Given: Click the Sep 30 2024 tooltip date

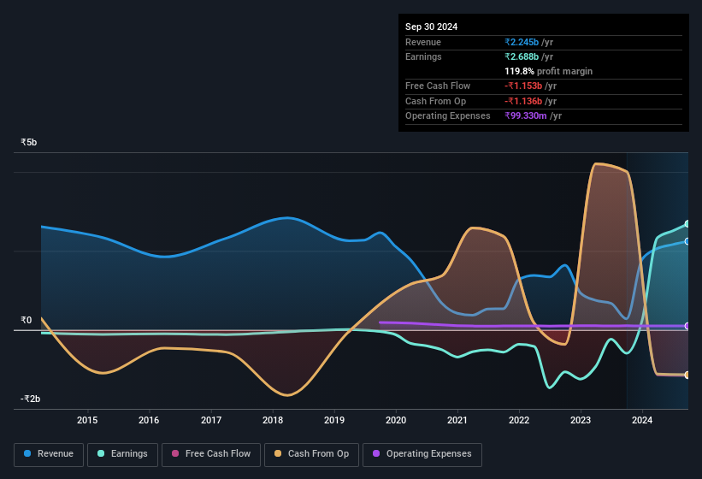Looking at the screenshot, I should point(431,27).
